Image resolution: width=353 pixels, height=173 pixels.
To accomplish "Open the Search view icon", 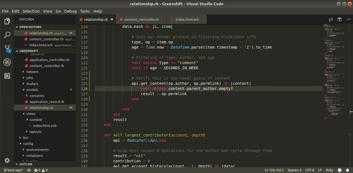I will pyautogui.click(x=7, y=35).
